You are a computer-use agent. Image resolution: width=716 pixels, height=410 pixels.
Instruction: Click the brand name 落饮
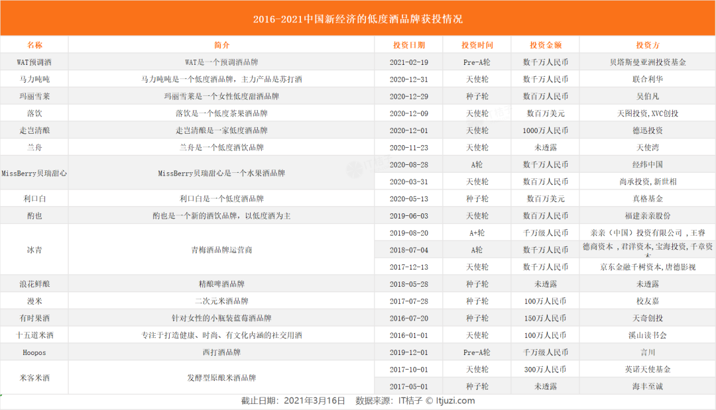pyautogui.click(x=34, y=113)
